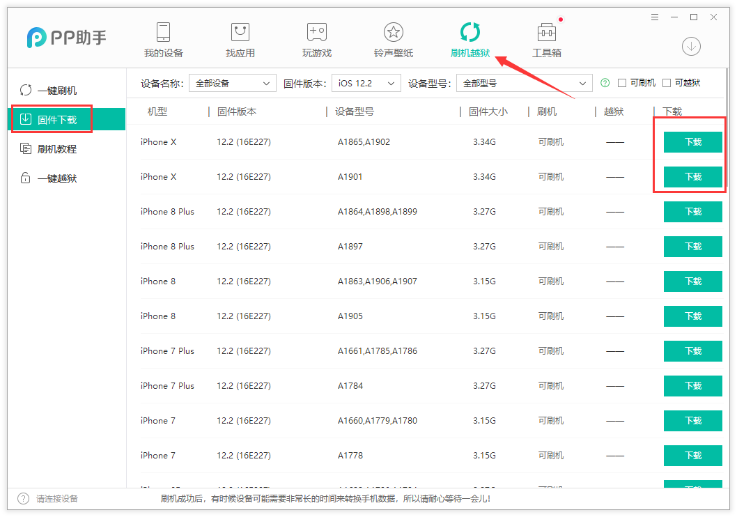Download firmware for iPhone X A1865,A1902
The image size is (737, 517).
pyautogui.click(x=693, y=142)
